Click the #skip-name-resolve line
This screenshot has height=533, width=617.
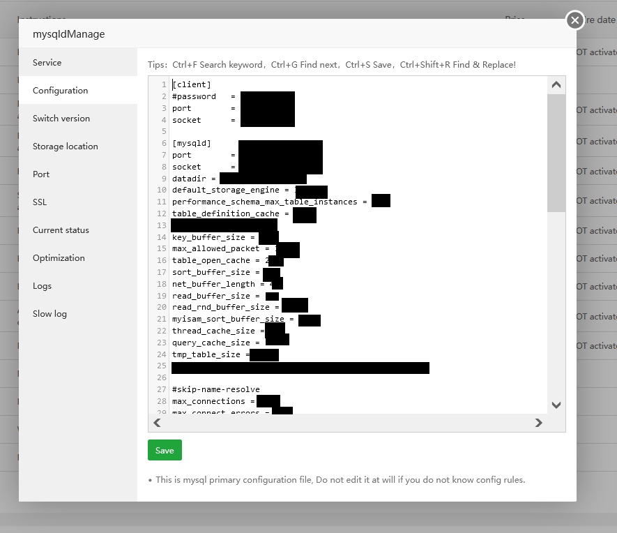click(x=216, y=389)
